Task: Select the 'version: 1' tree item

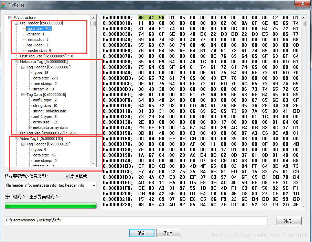Action: click(35, 34)
